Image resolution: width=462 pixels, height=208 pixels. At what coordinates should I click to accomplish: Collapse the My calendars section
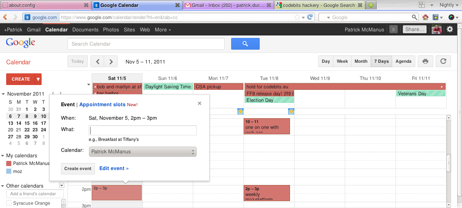(x=3, y=155)
